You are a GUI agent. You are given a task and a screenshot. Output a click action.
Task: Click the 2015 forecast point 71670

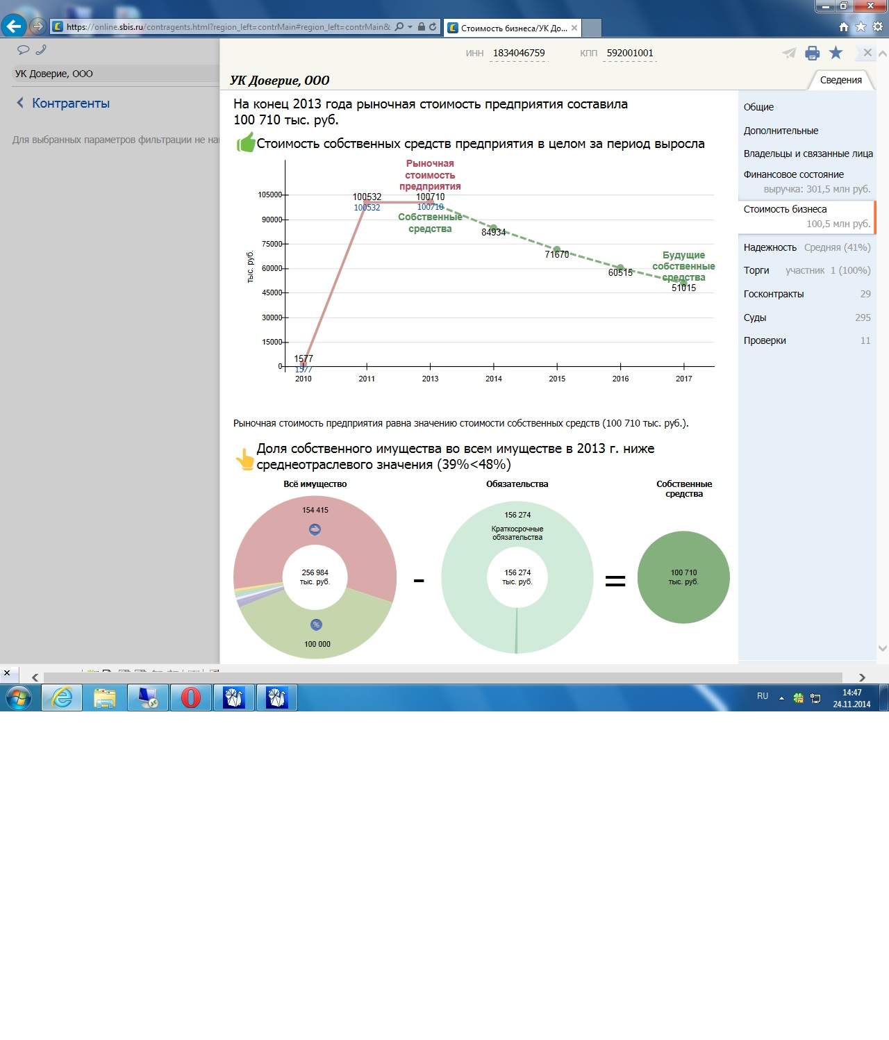pyautogui.click(x=557, y=249)
